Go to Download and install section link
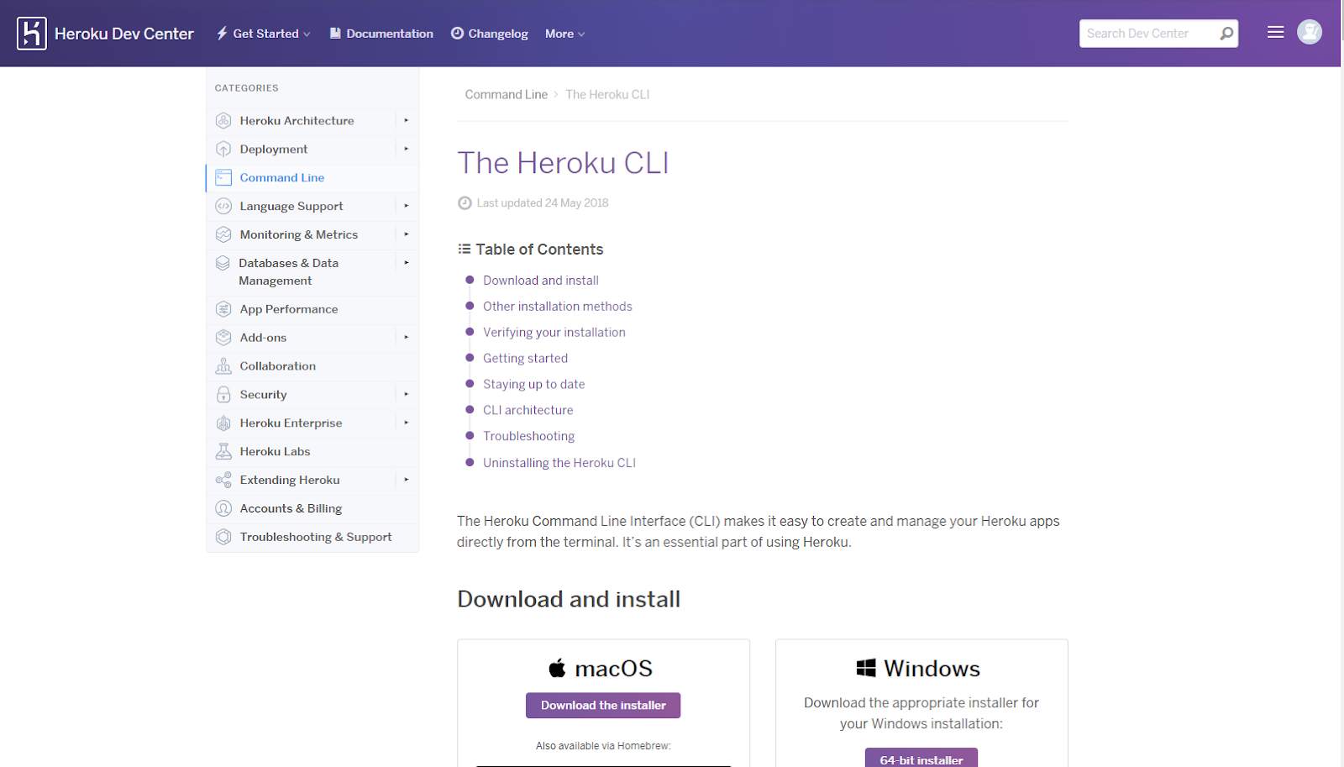This screenshot has width=1344, height=767. [541, 281]
